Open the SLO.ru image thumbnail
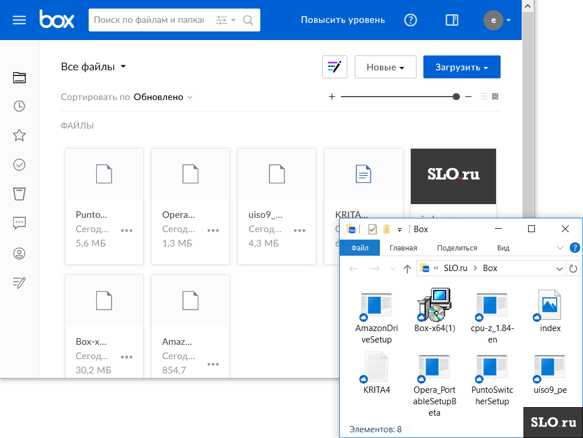Viewport: 583px width, 438px height. click(x=453, y=176)
